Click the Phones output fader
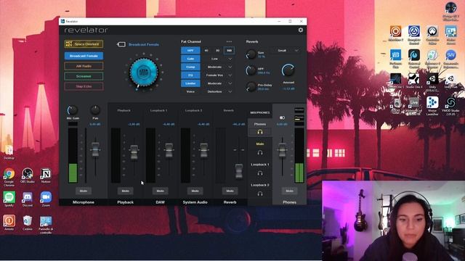This screenshot has width=465, height=261. pyautogui.click(x=282, y=149)
